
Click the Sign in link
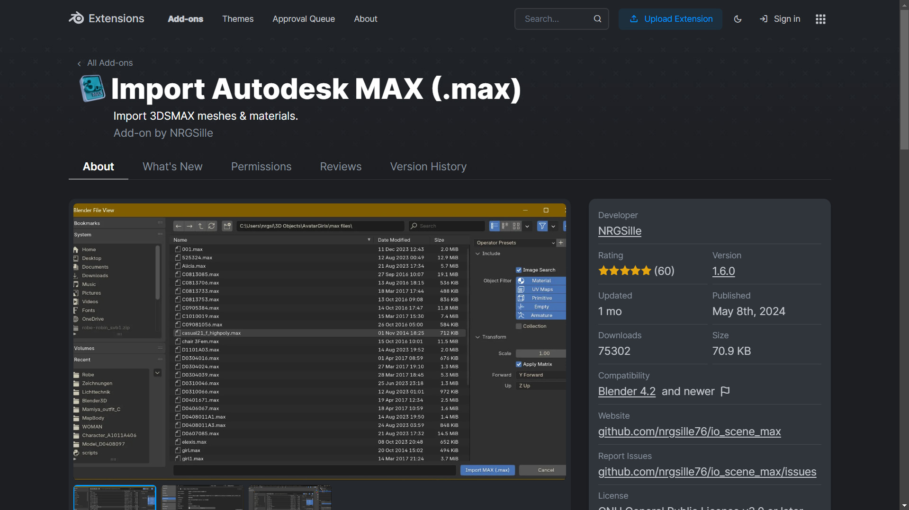pos(780,19)
